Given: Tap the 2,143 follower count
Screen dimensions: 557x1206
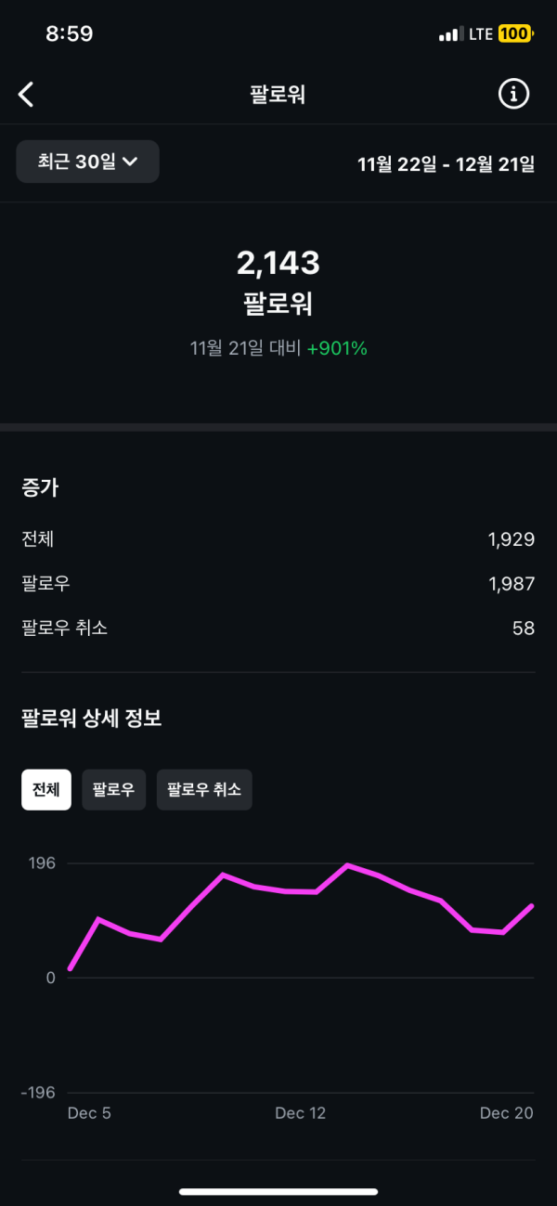Looking at the screenshot, I should (x=278, y=264).
